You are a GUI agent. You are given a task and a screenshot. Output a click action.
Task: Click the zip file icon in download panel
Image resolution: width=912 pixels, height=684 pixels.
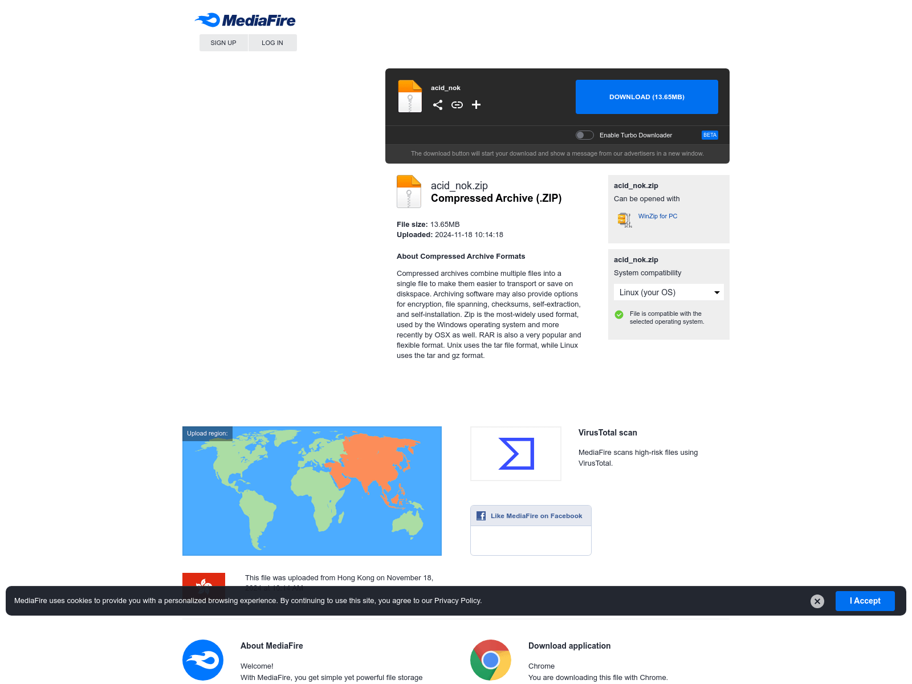[410, 96]
